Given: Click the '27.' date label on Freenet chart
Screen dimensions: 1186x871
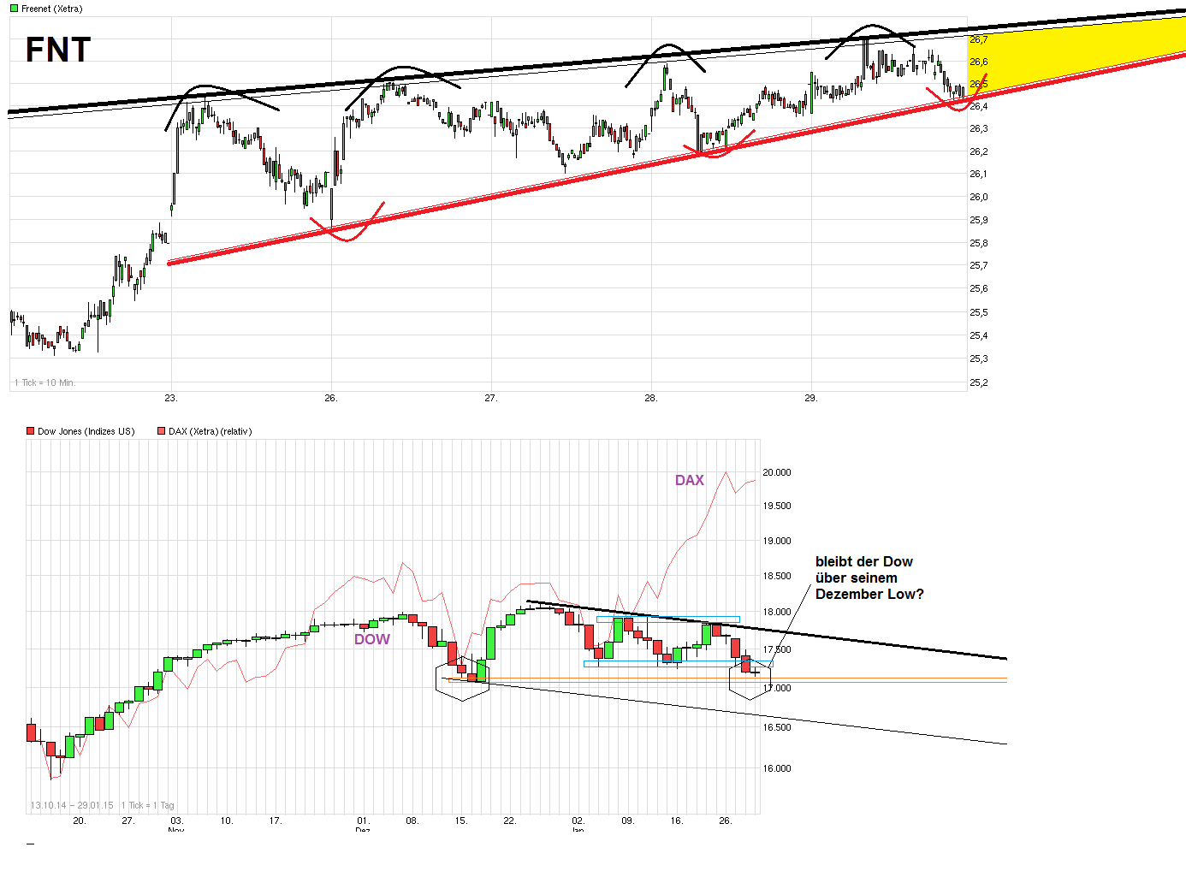Looking at the screenshot, I should pyautogui.click(x=491, y=398).
